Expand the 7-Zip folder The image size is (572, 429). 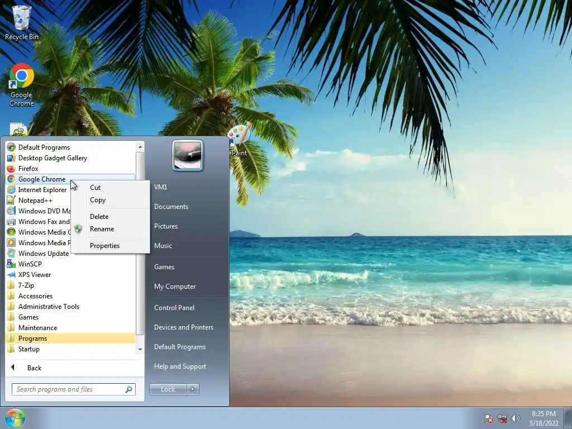click(x=71, y=285)
